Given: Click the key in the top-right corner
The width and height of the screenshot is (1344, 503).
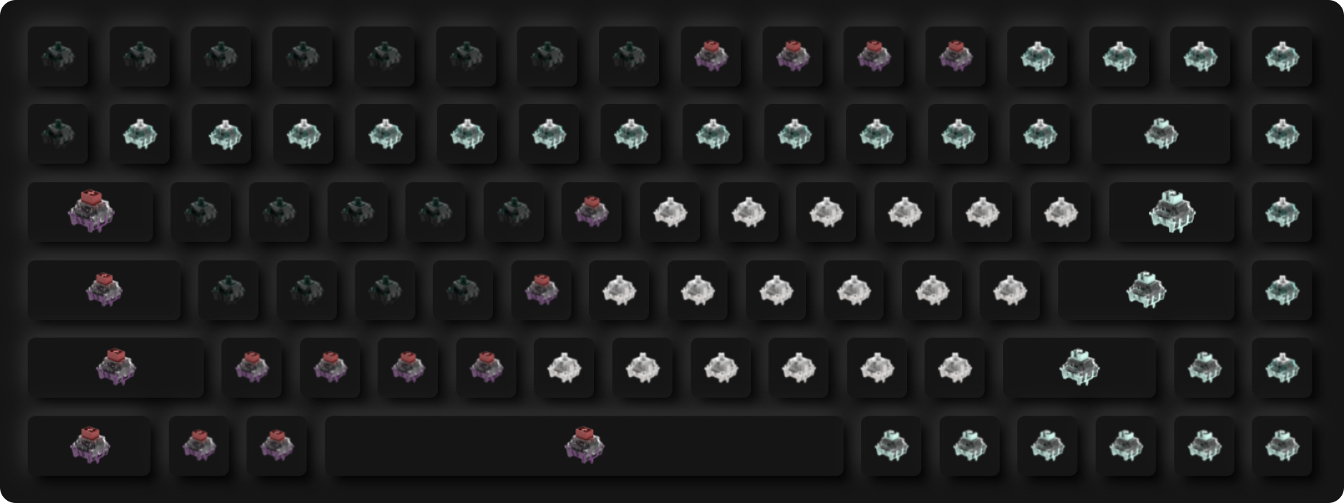Looking at the screenshot, I should pyautogui.click(x=1282, y=57).
